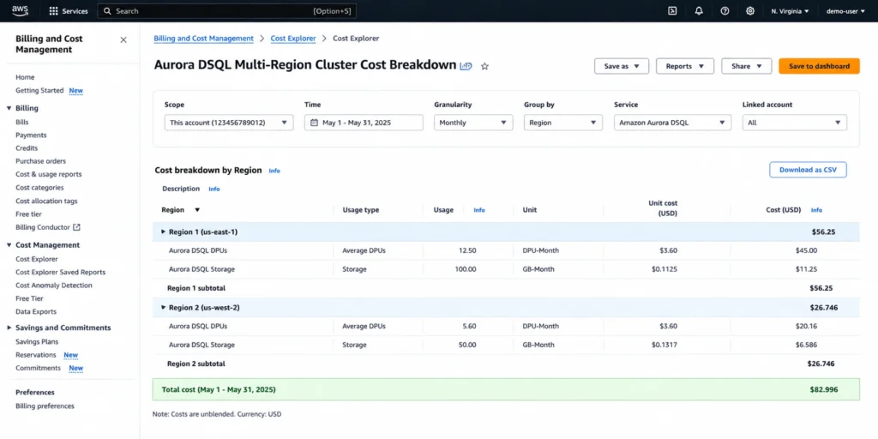Click Info beside Cost (USD) header
This screenshot has height=439, width=878.
click(x=816, y=211)
